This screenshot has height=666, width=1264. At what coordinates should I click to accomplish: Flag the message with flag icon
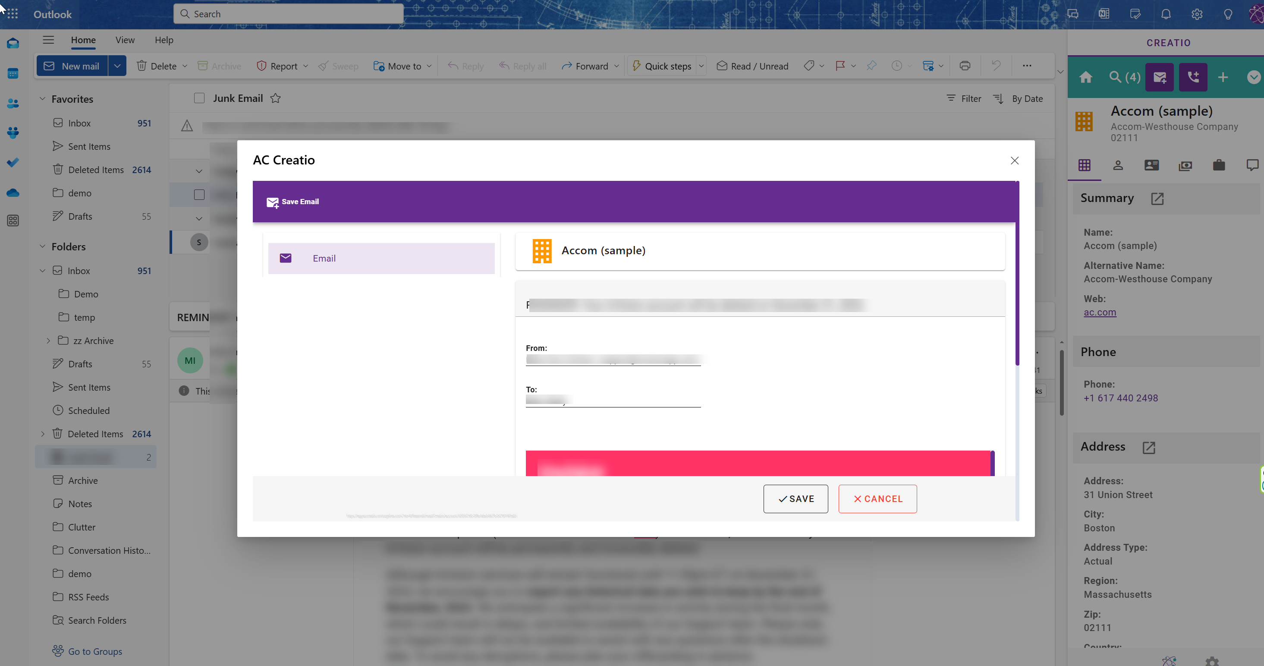click(840, 66)
